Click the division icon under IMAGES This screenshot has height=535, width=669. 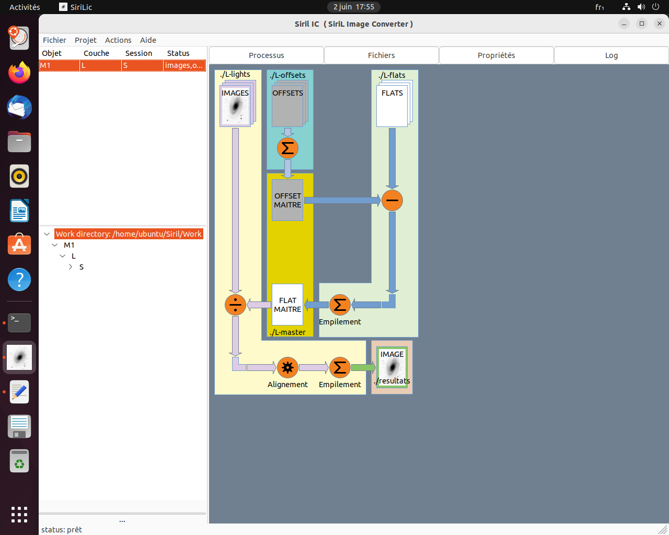click(x=235, y=305)
